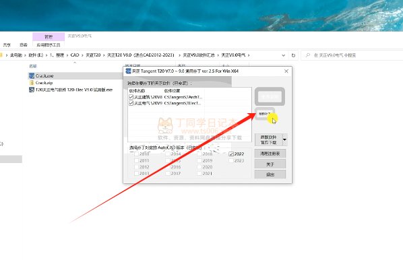This screenshot has height=260, width=403.
Task: Check the AutoCAD 2019 checkbox
Action: [x=199, y=160]
